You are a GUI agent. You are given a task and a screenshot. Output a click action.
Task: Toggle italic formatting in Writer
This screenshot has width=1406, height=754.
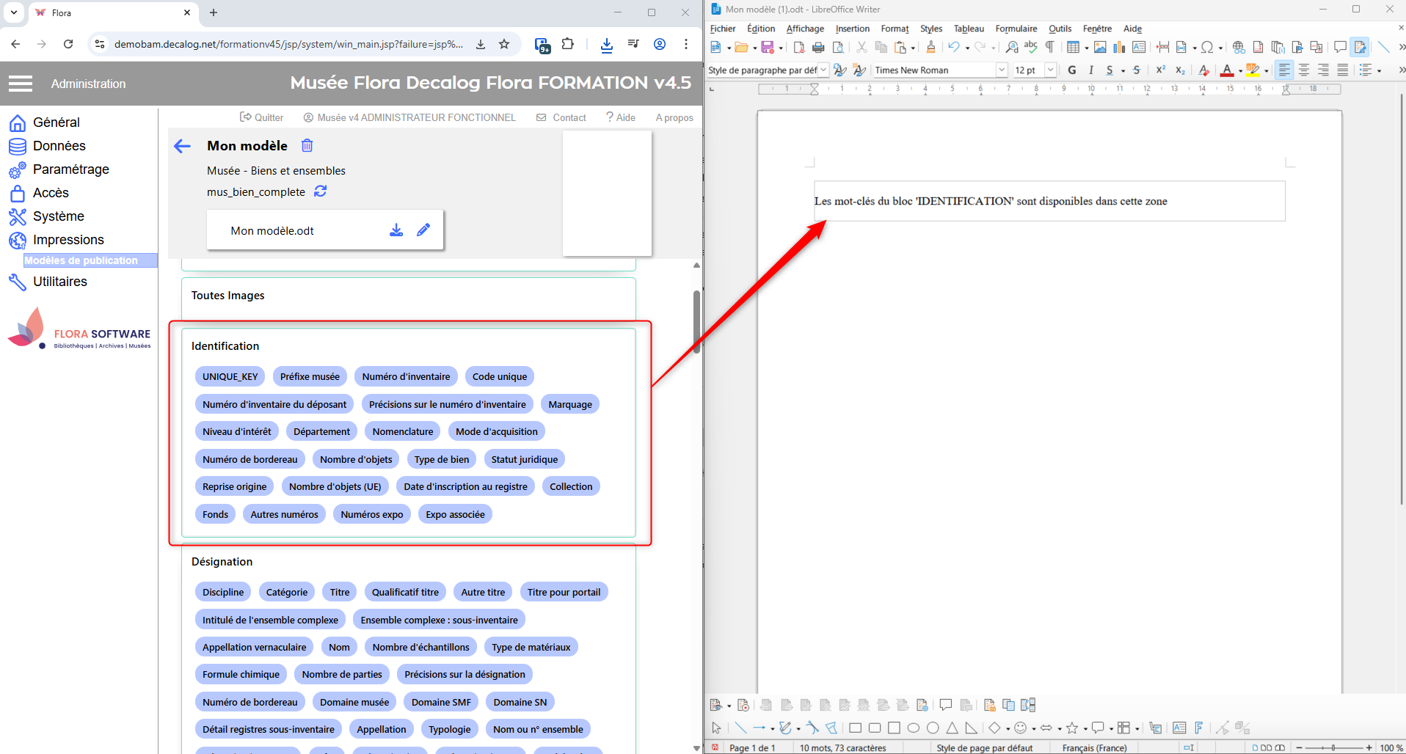click(x=1091, y=70)
